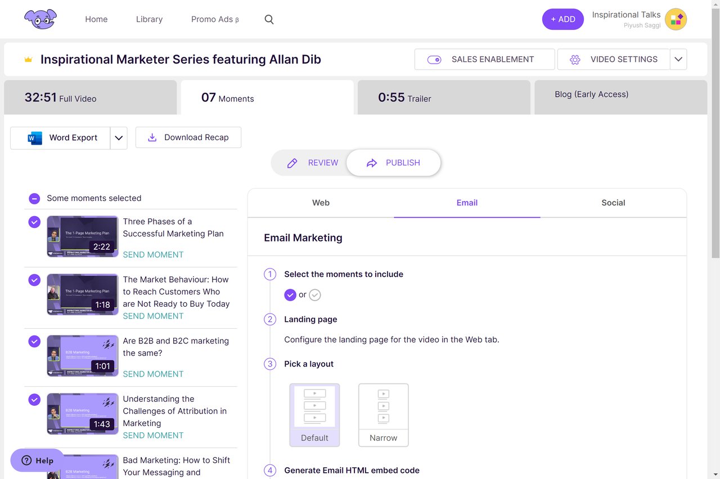Viewport: 720px width, 479px height.
Task: Open search with the magnifier icon
Action: [x=269, y=20]
